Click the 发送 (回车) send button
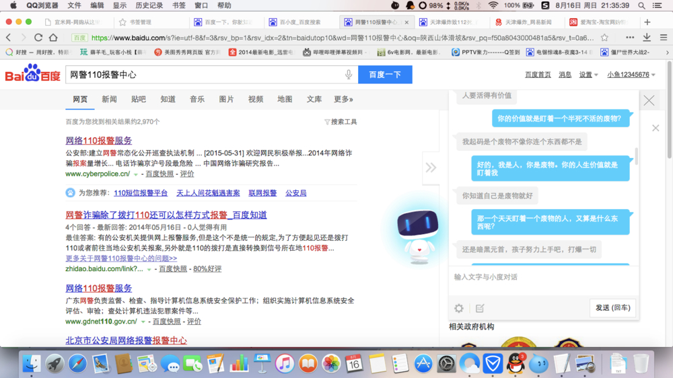673x378 pixels. click(613, 307)
